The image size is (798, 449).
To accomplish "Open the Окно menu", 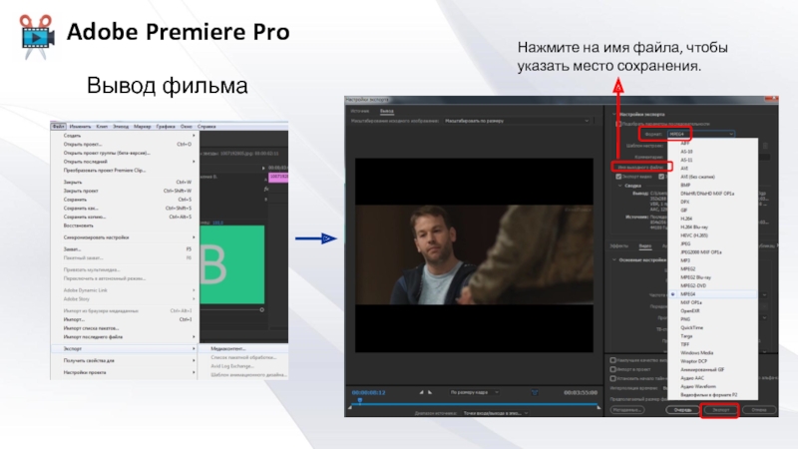I will tap(187, 127).
